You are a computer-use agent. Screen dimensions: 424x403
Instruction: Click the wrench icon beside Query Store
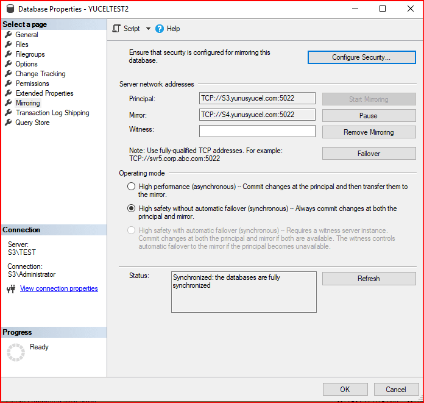point(9,123)
